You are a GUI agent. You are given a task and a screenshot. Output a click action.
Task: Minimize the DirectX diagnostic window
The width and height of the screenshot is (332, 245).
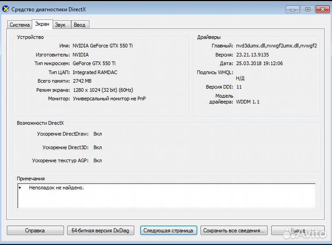pos(292,9)
